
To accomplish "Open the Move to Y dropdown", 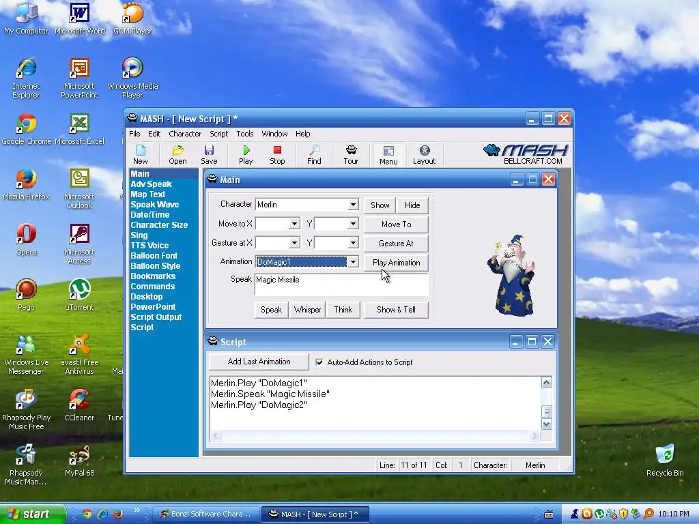I will pyautogui.click(x=353, y=224).
